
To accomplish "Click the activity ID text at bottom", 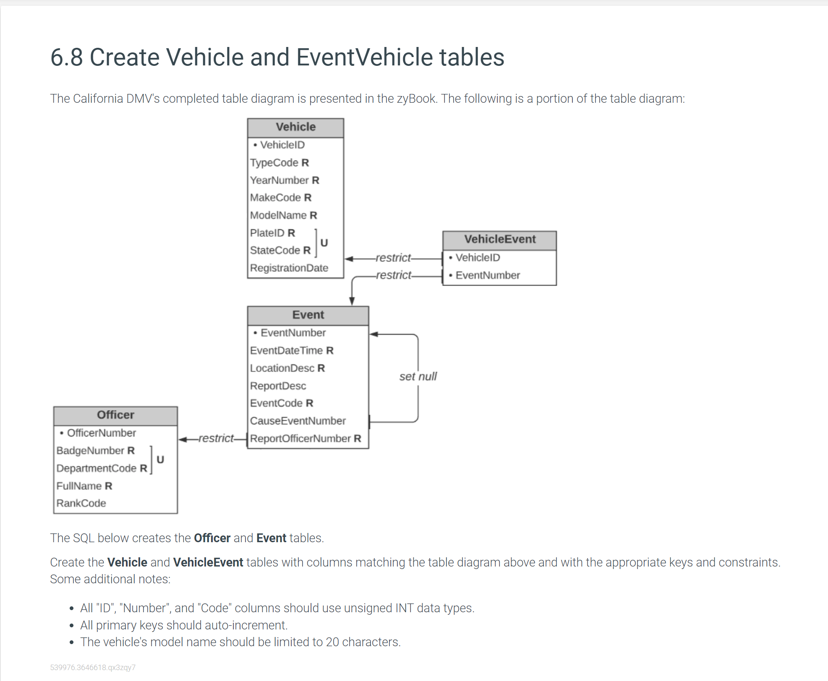I will click(93, 668).
